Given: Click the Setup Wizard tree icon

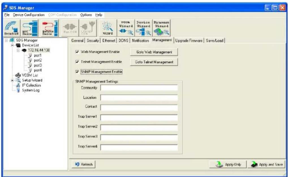Looking at the screenshot, I should [18, 80].
